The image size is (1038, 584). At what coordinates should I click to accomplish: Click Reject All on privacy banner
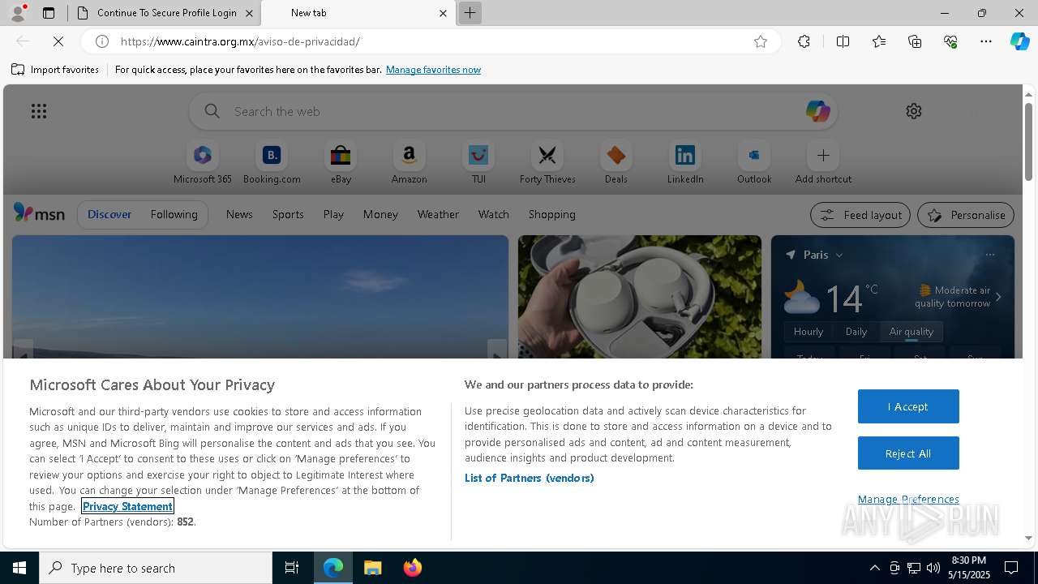908,453
